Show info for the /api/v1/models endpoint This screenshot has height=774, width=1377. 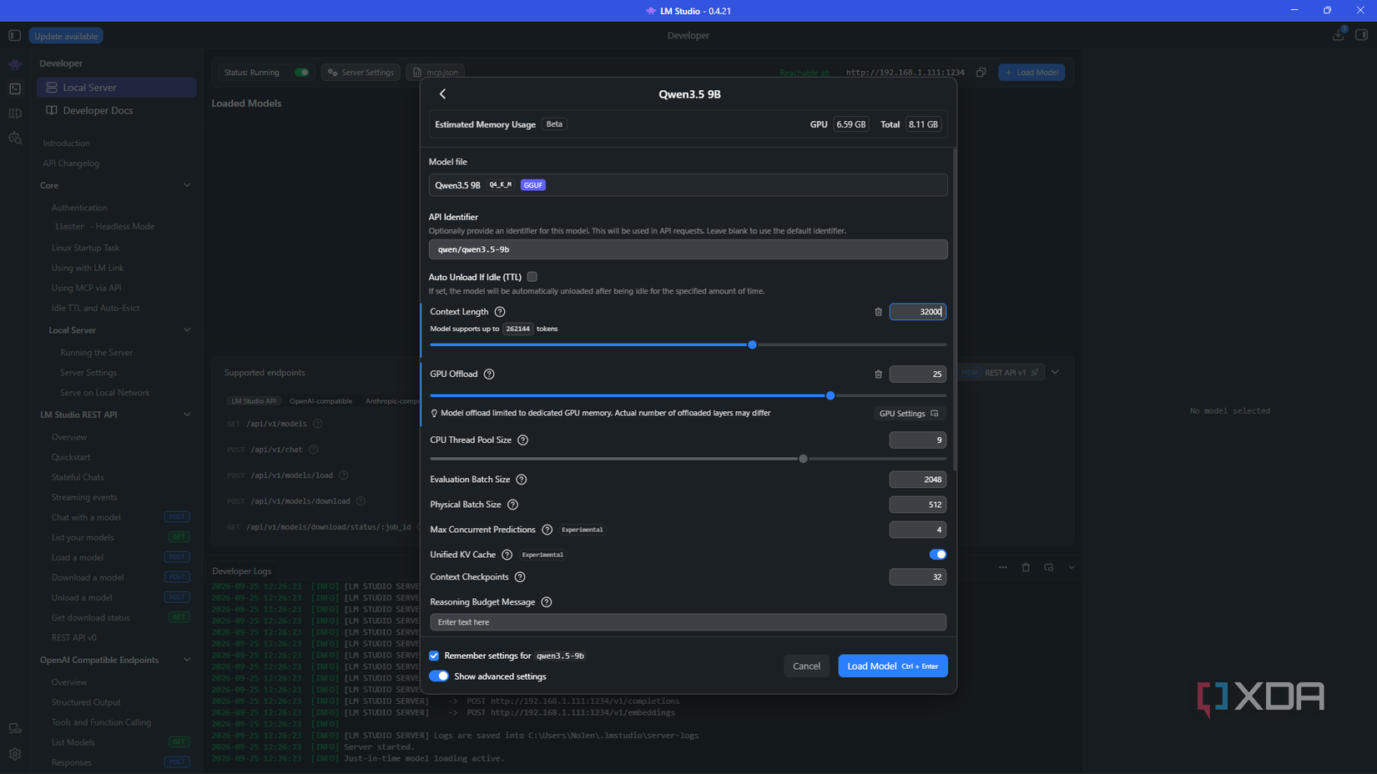(x=318, y=424)
